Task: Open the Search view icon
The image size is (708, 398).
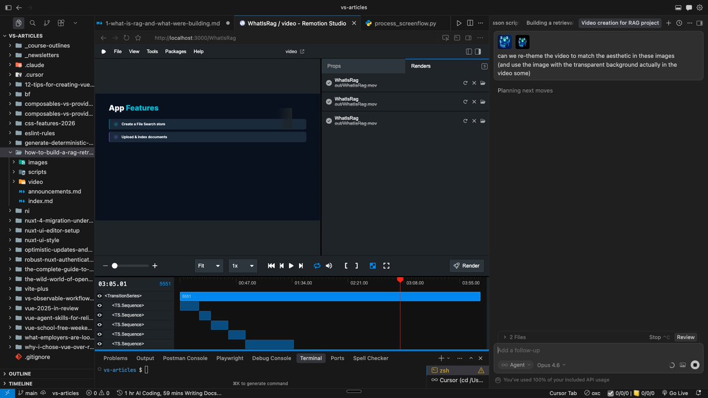Action: click(x=32, y=23)
